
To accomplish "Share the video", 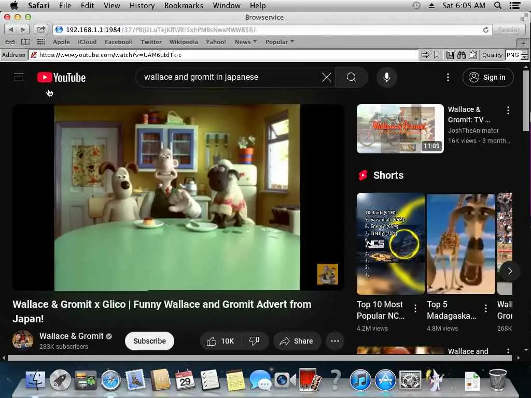I will [x=296, y=341].
